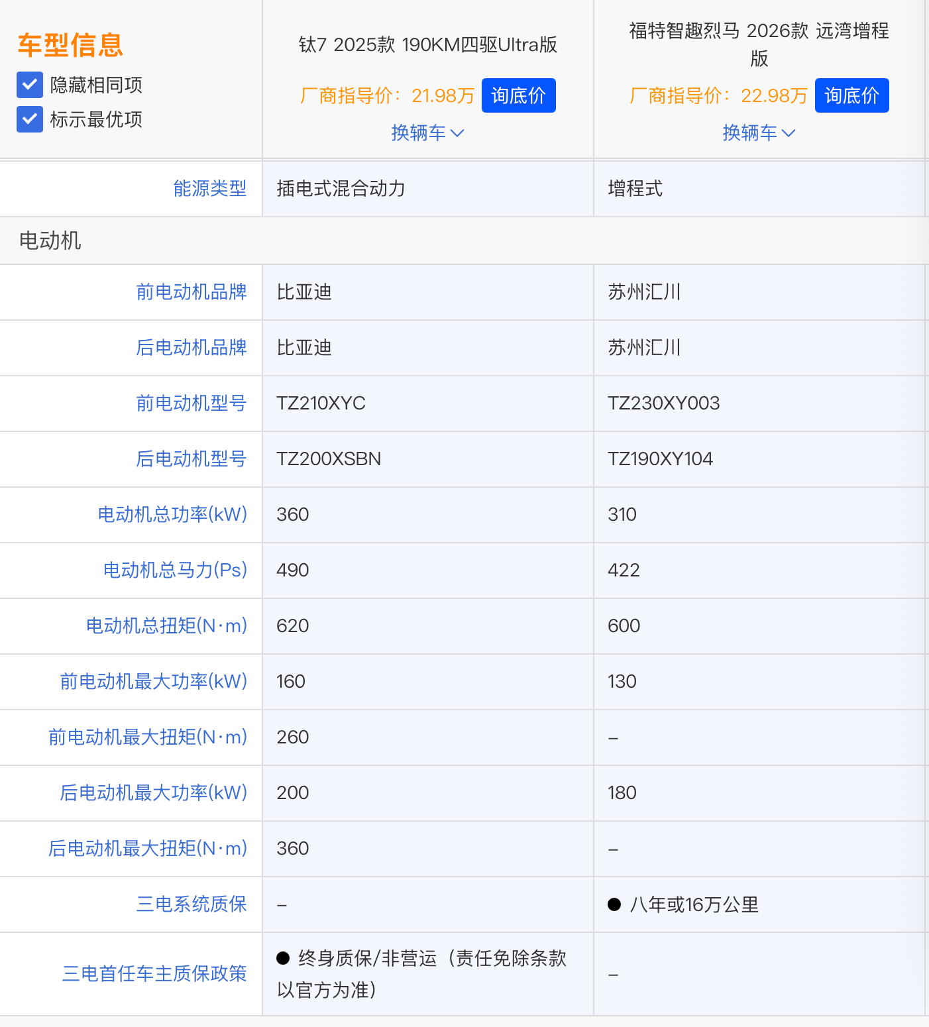Click 前电动机最大功率(kW) label
Screen dimensions: 929x1027
point(153,682)
